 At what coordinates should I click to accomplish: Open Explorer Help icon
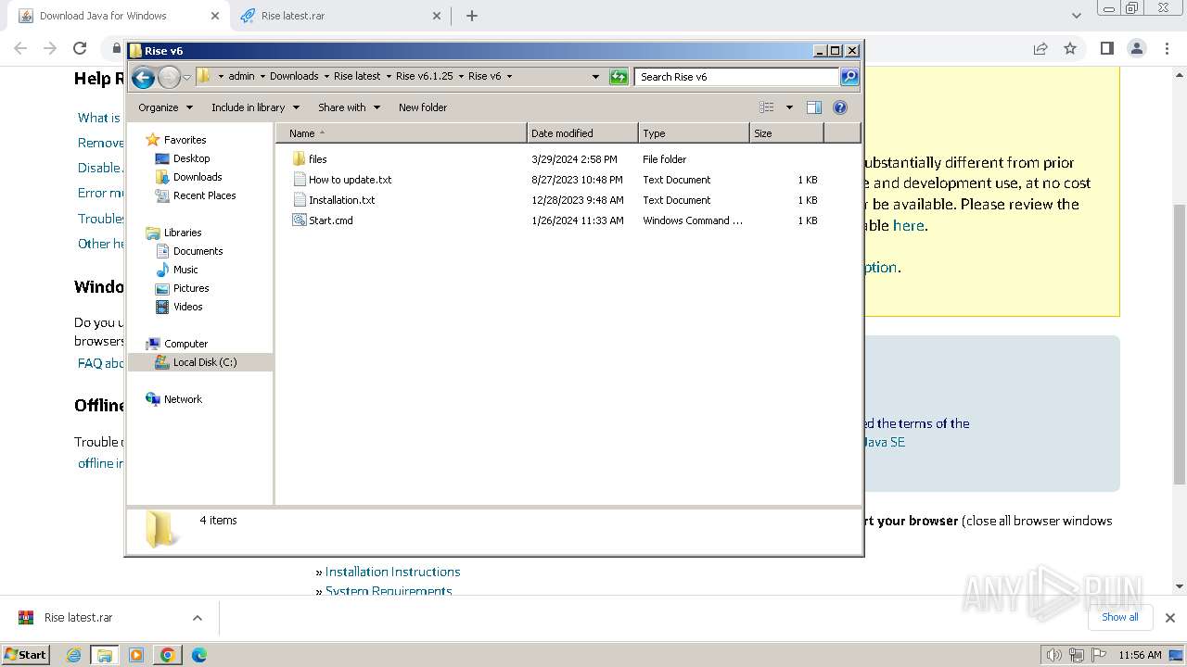(840, 107)
